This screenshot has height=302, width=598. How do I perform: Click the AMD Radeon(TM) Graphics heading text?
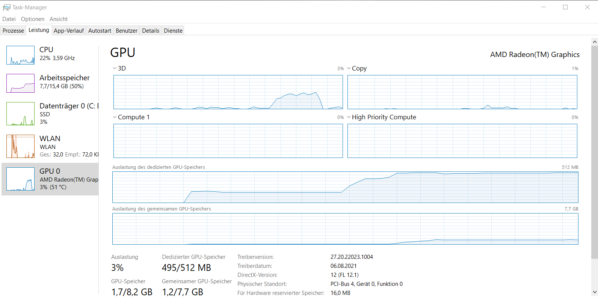pos(535,55)
